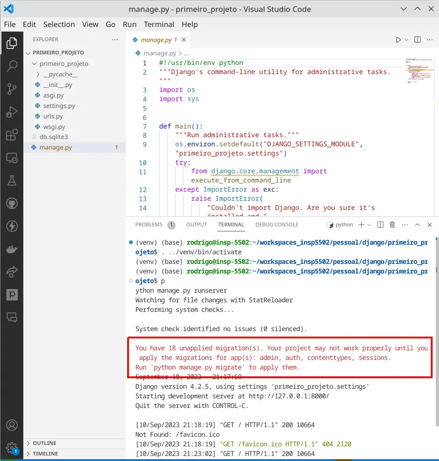Click the http://127.0.0.1:8000/ server URL
Screen dimensions: 439x461
[x=289, y=396]
